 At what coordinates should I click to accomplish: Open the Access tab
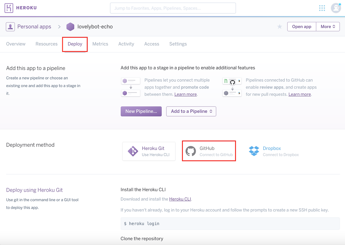pyautogui.click(x=152, y=44)
